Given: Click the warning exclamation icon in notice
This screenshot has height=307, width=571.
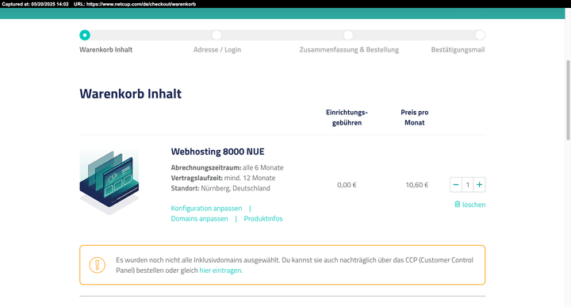Looking at the screenshot, I should [98, 265].
